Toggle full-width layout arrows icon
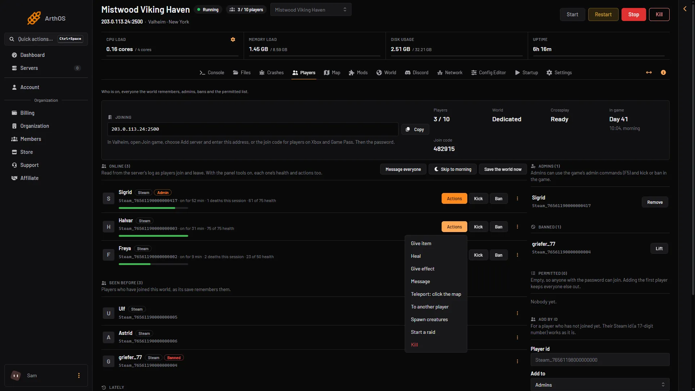The image size is (695, 391). 649,72
